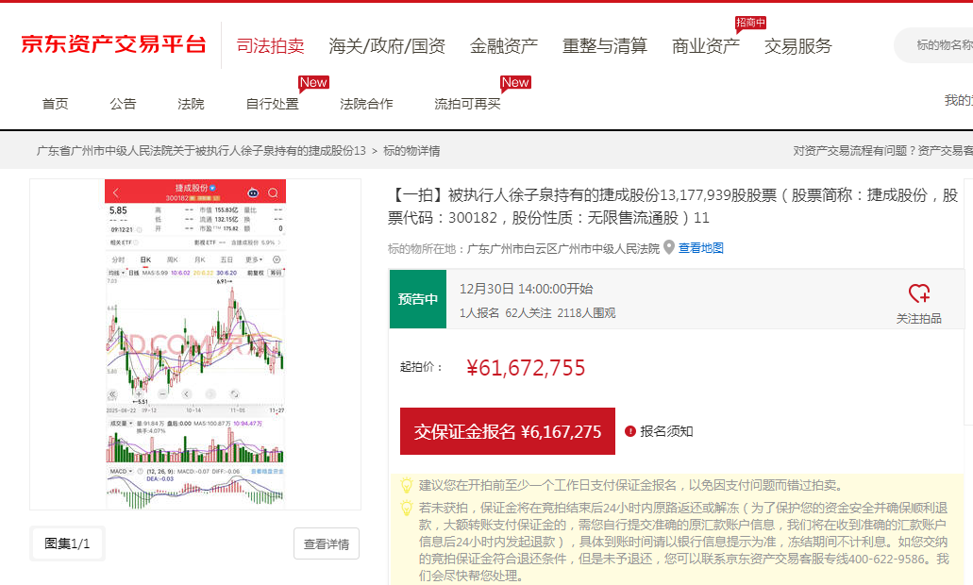This screenshot has height=585, width=973.
Task: Open 法院合作 tab
Action: point(366,104)
